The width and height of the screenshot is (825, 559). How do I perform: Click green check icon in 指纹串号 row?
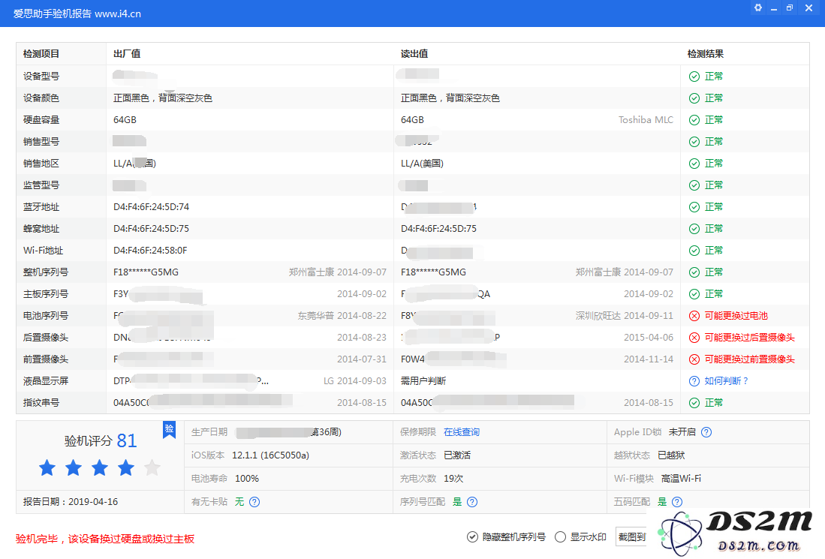point(694,404)
